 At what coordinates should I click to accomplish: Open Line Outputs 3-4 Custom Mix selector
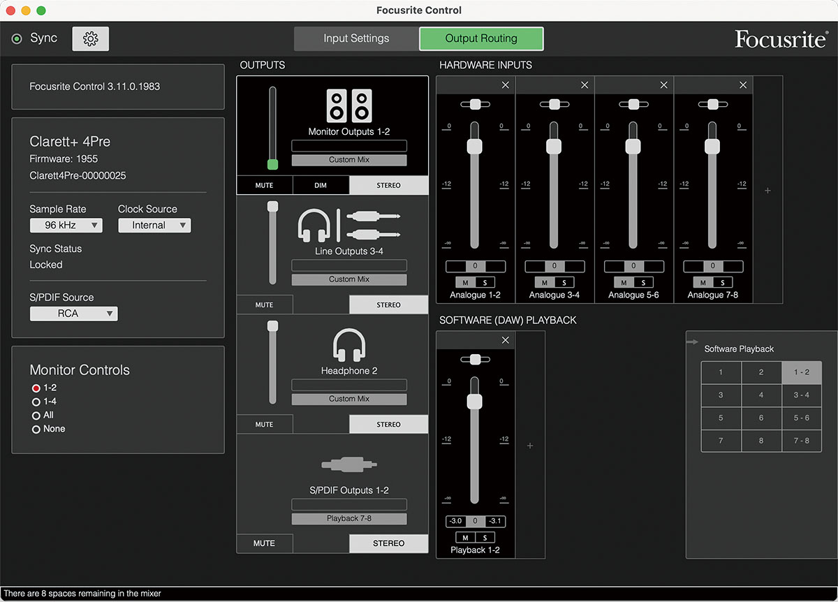[x=349, y=279]
